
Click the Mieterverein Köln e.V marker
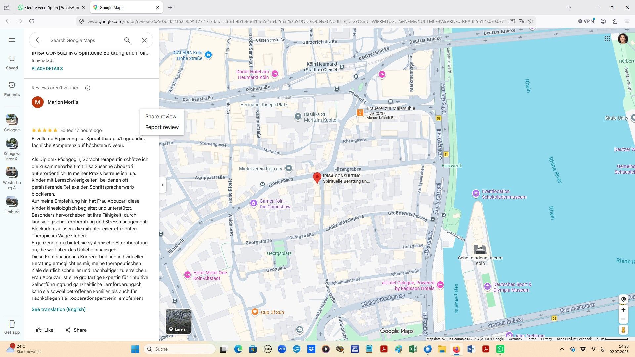(289, 169)
